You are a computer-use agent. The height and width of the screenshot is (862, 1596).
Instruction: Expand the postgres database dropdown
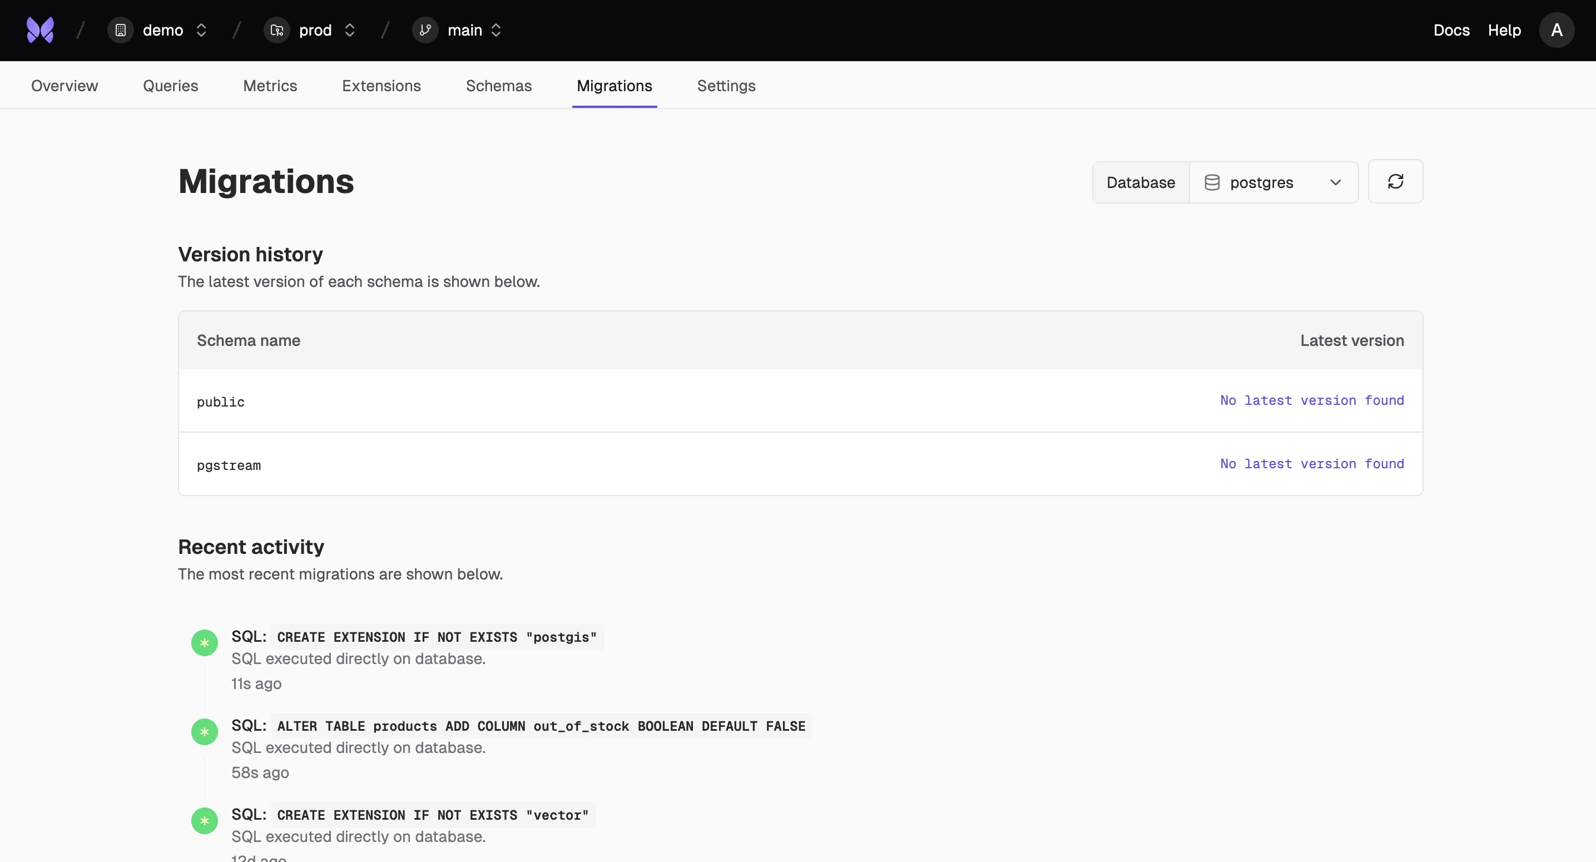[1336, 181]
